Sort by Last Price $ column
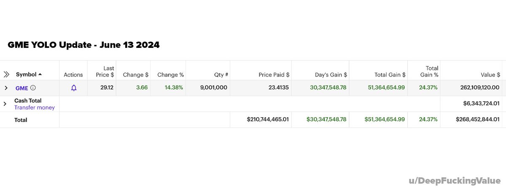Viewport: 506px width, 189px height. coord(105,71)
